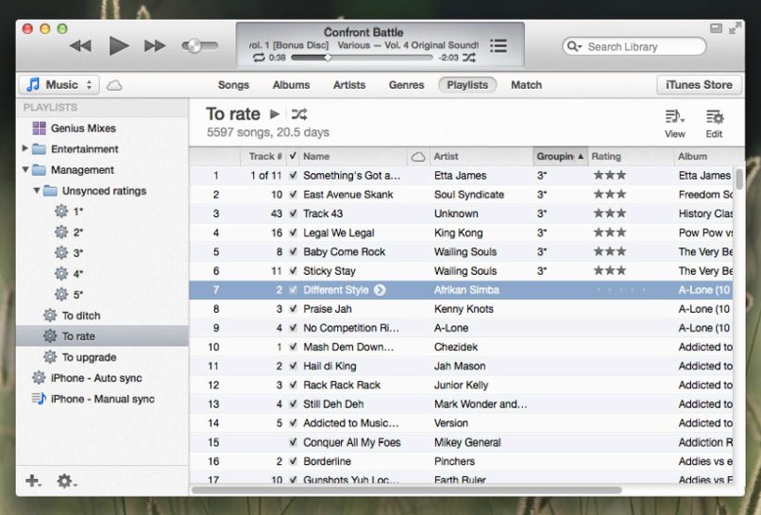Switch to the Songs tab
The height and width of the screenshot is (515, 761).
[x=233, y=84]
